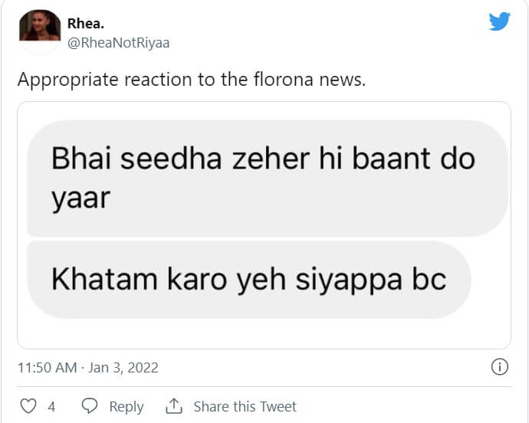The height and width of the screenshot is (423, 529).
Task: Click the "11:50 AM" time in timestamp
Action: tap(48, 368)
